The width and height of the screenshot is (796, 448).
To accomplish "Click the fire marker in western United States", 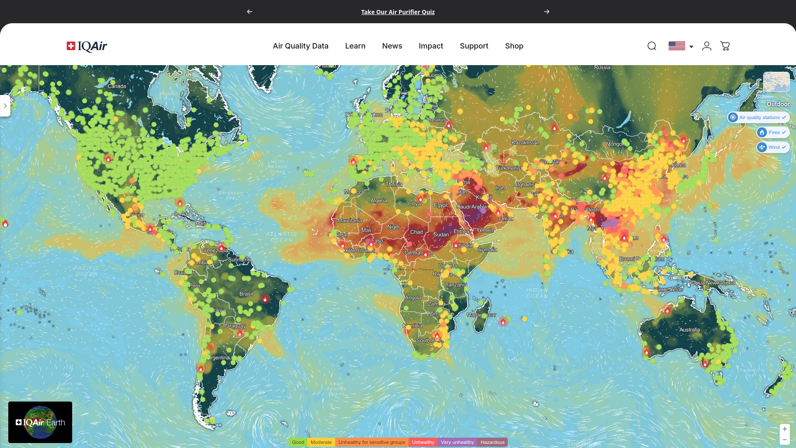I will (x=108, y=158).
